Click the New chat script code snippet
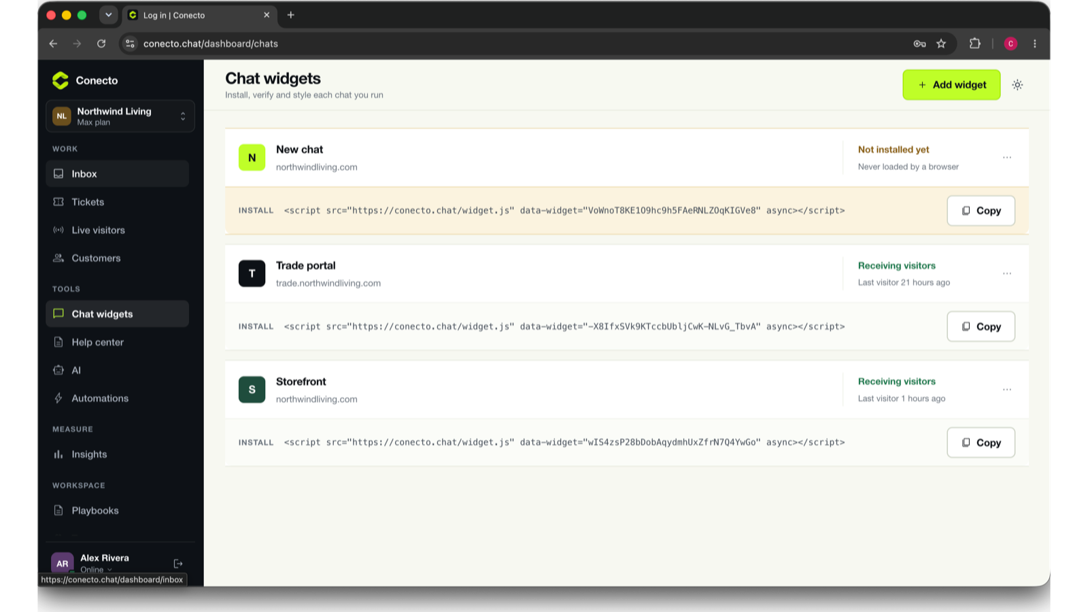 [x=564, y=210]
